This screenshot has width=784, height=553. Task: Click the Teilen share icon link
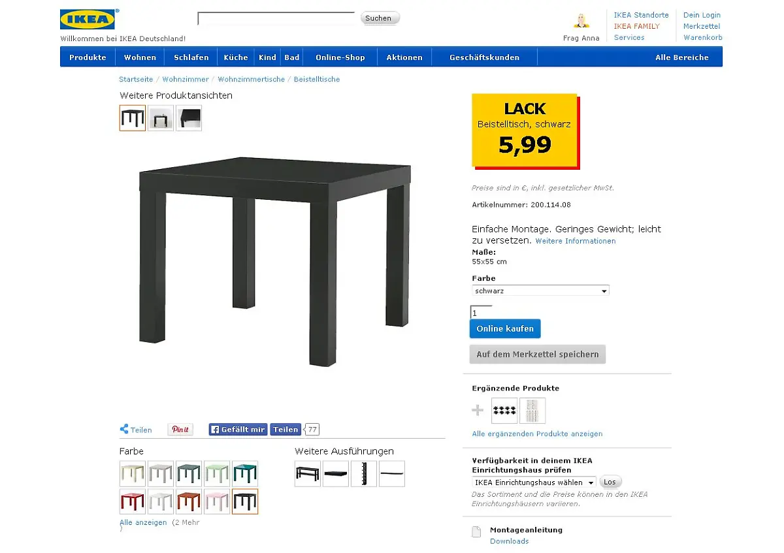[136, 430]
